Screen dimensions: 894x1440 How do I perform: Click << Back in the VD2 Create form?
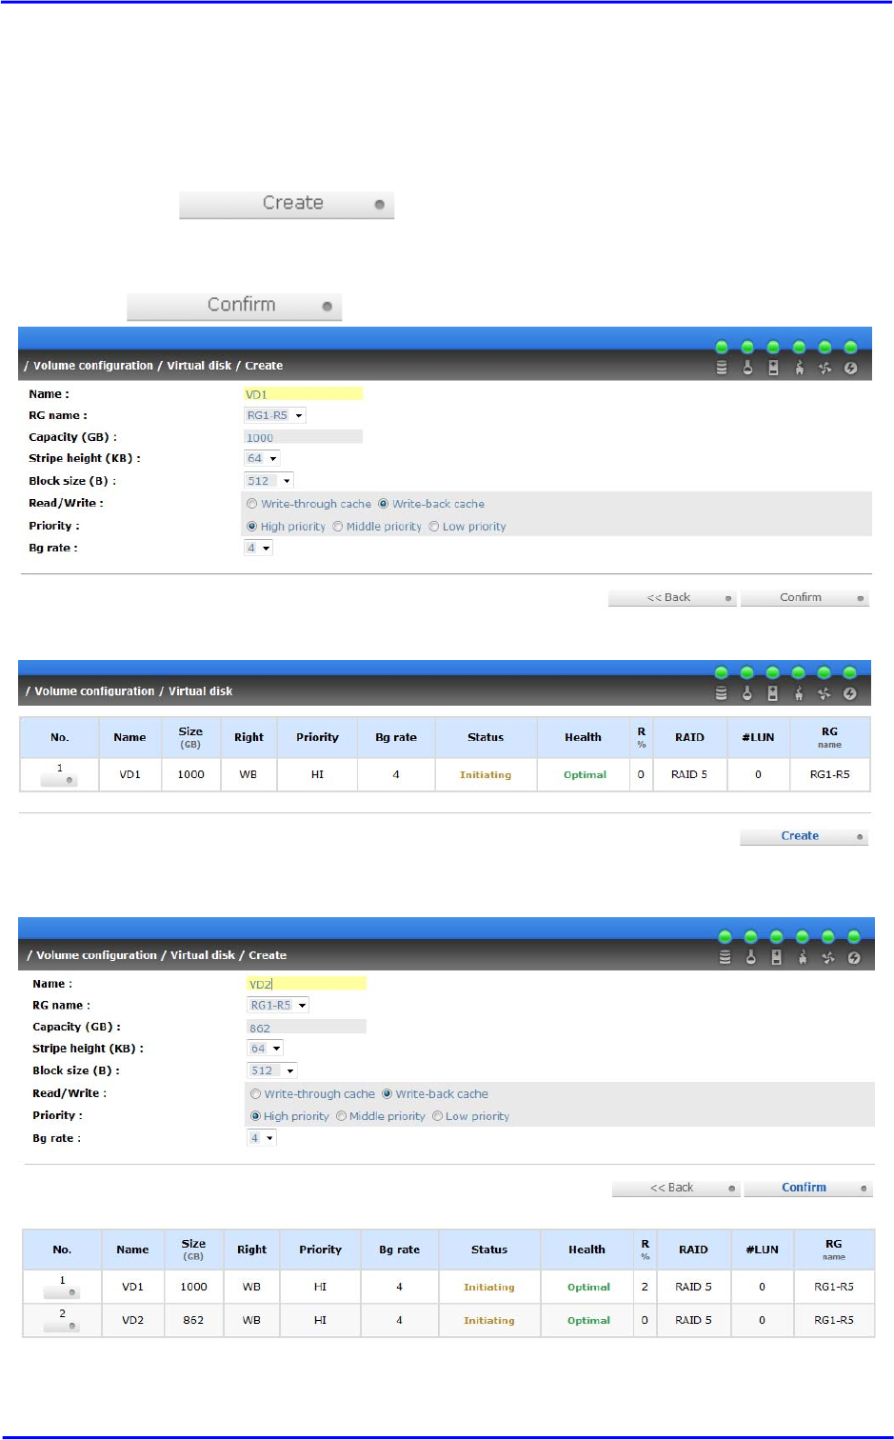pos(676,1188)
